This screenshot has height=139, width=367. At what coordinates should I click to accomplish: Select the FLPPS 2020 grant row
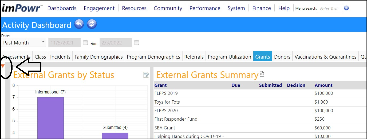point(260,111)
